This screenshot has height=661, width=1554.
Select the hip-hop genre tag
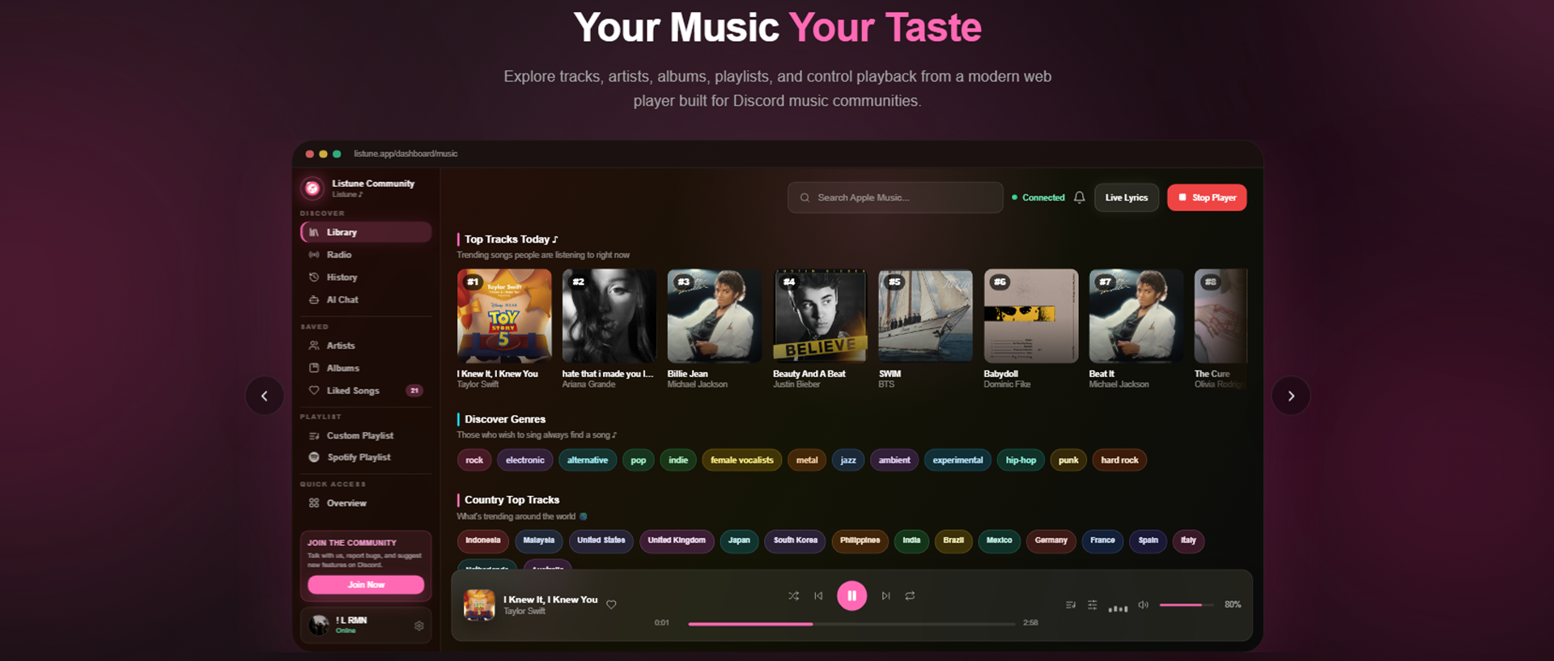(x=1021, y=460)
